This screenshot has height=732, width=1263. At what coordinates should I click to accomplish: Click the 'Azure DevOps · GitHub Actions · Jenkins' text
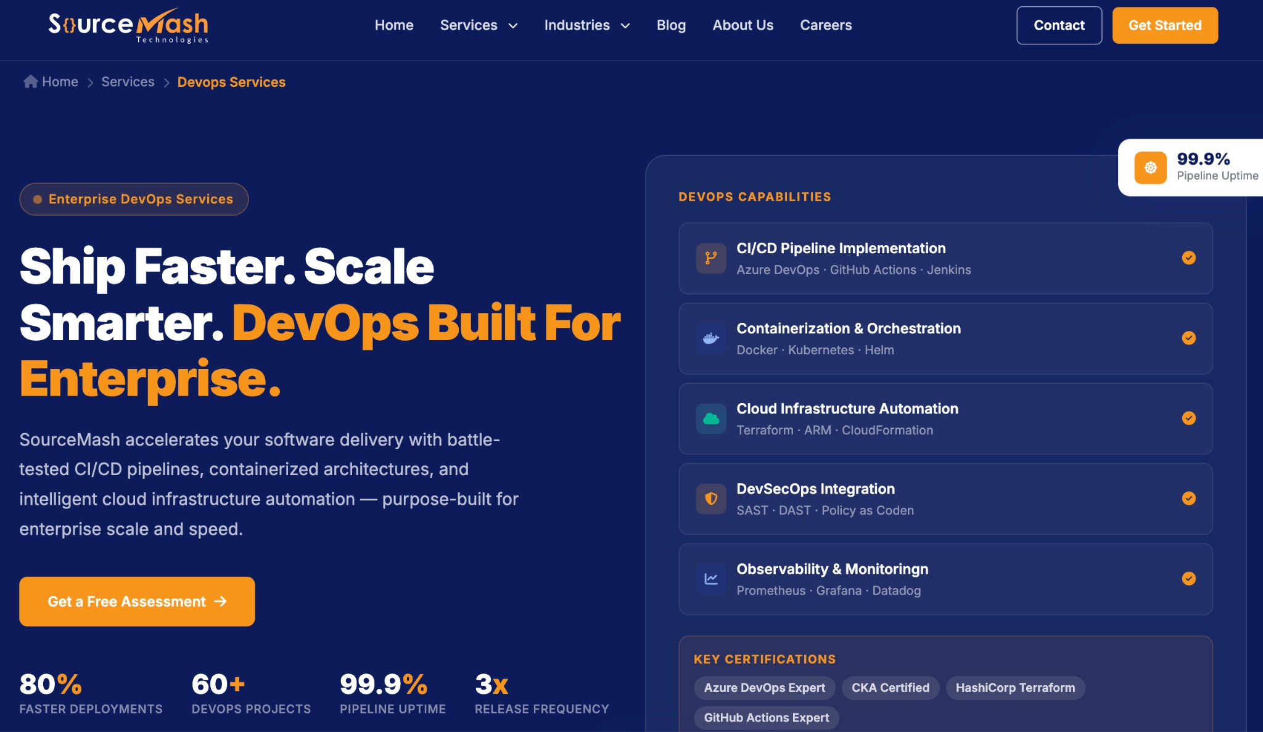click(x=854, y=270)
